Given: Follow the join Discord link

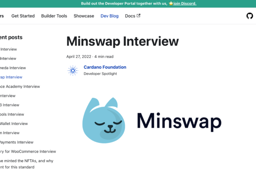Looking at the screenshot, I should [x=185, y=3].
